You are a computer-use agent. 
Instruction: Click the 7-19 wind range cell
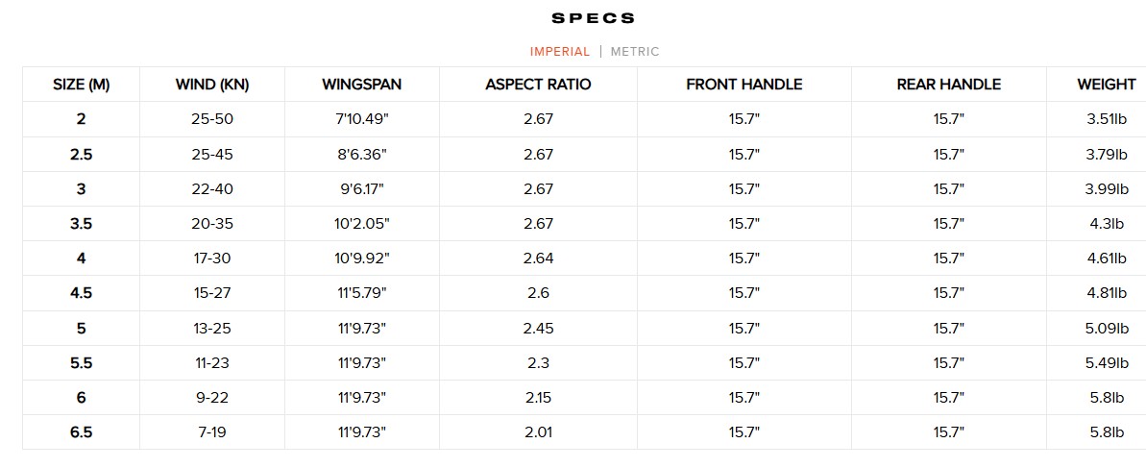point(212,432)
